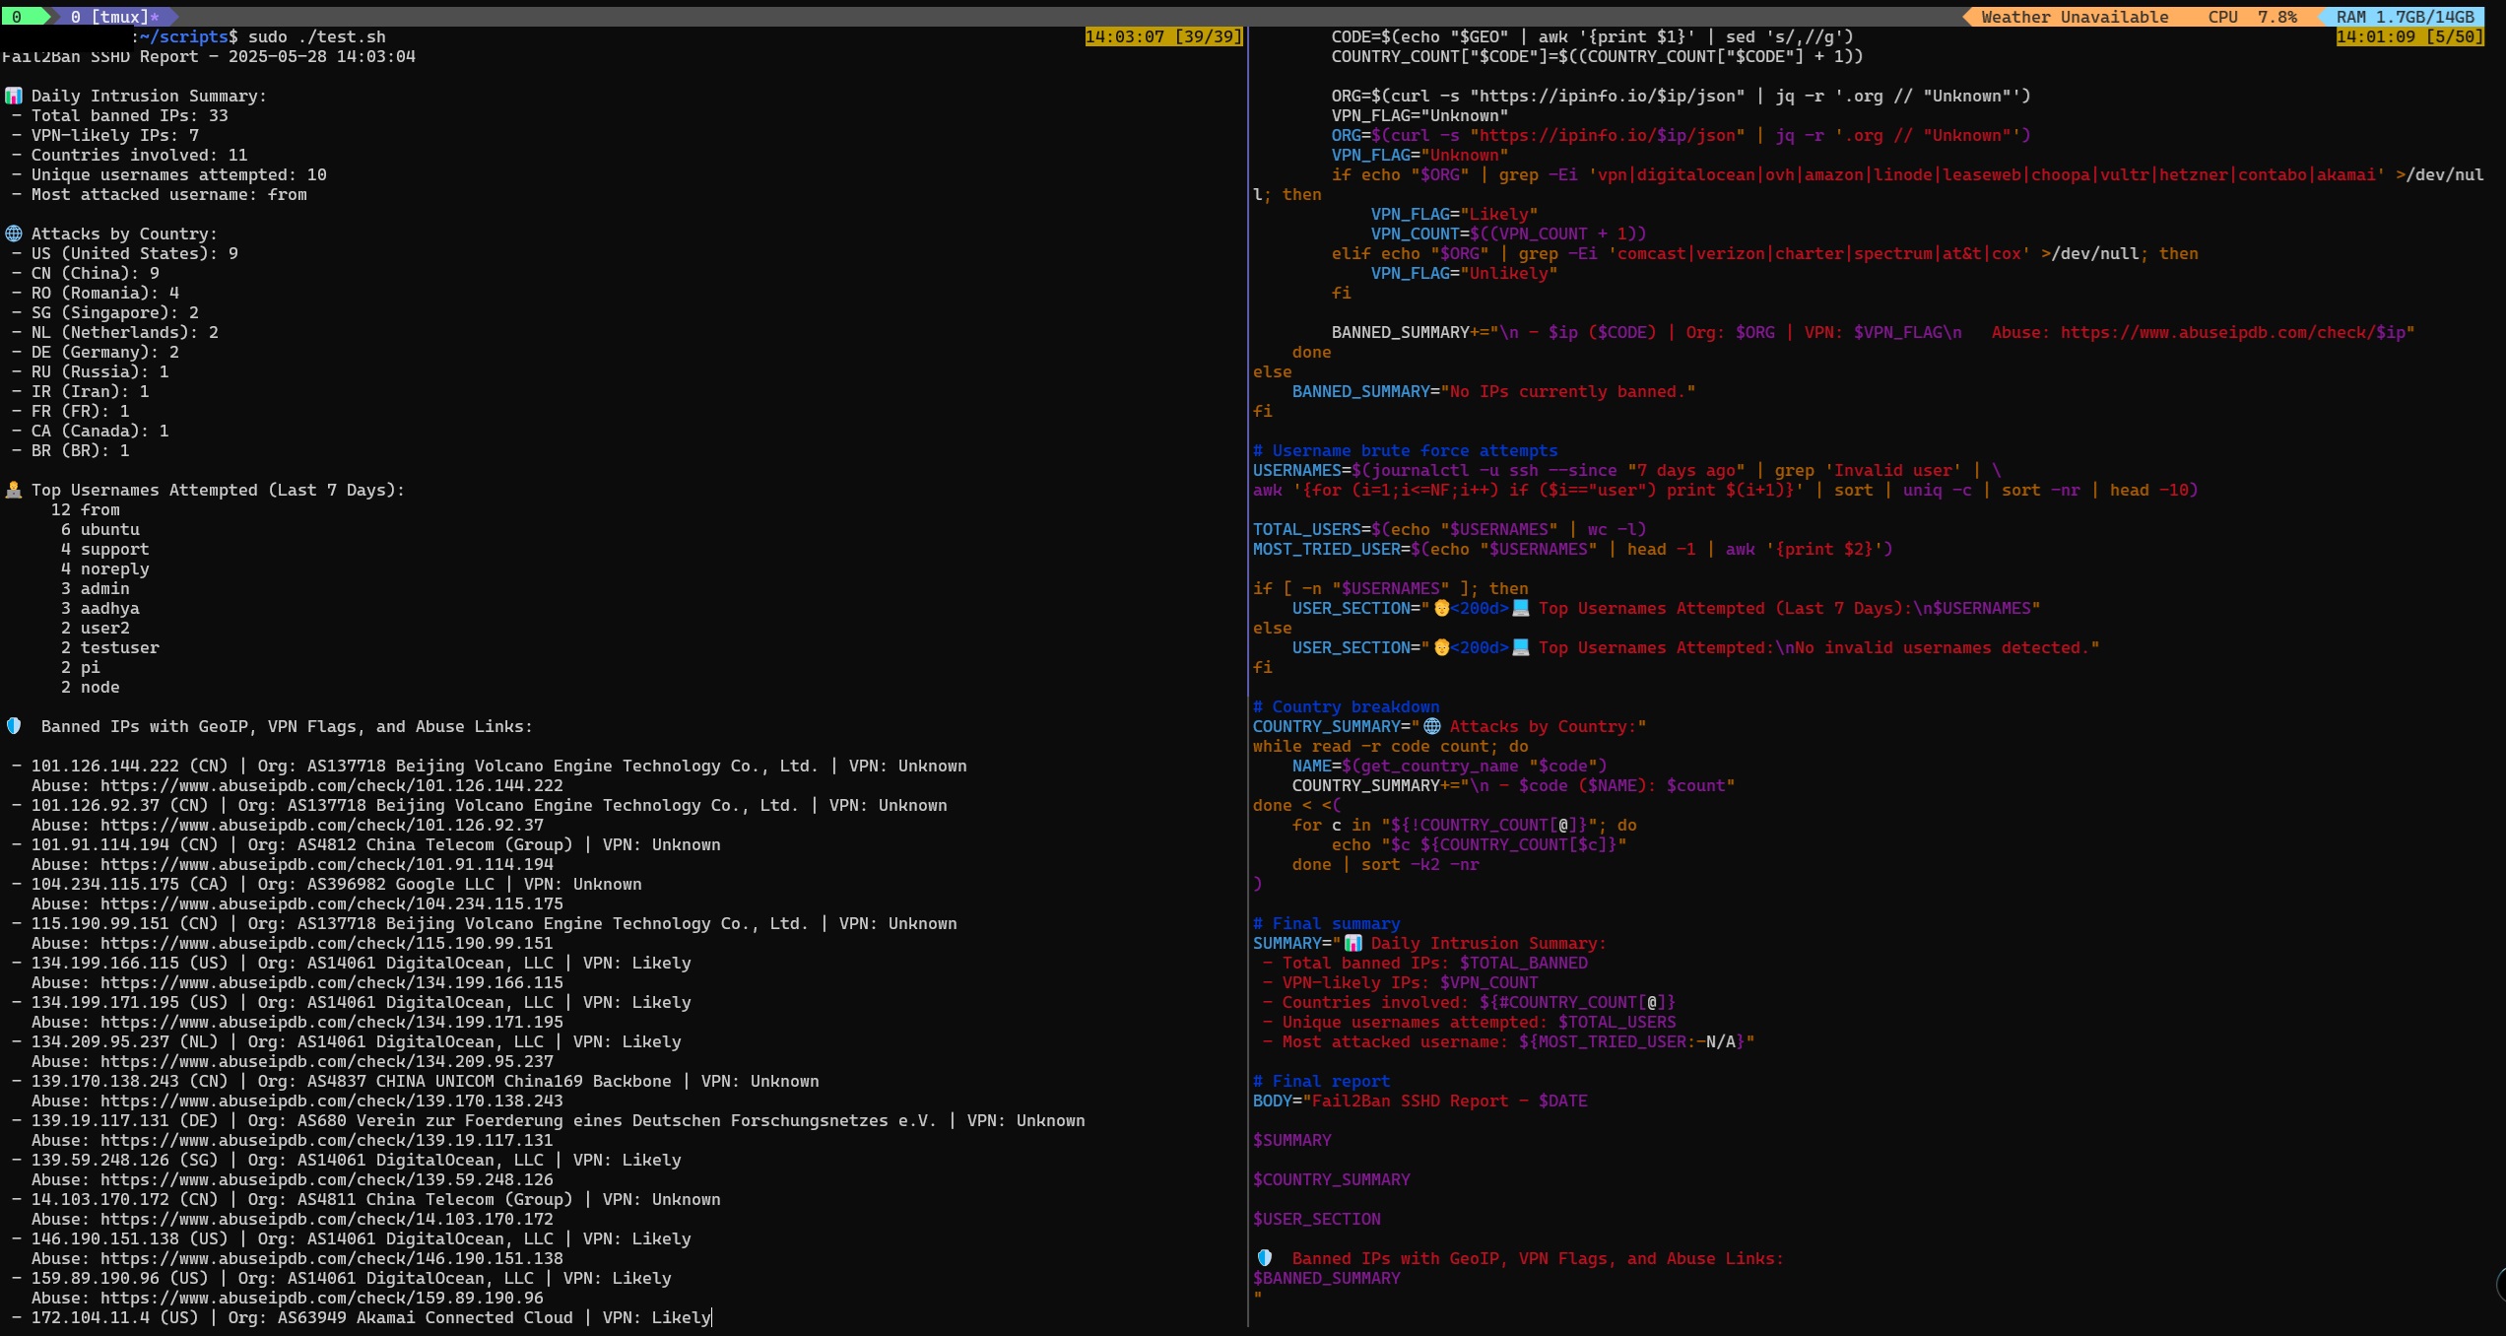The width and height of the screenshot is (2506, 1336).
Task: Click the bar chart emoji beside Daily Intrusion Summary
Action: [13, 96]
